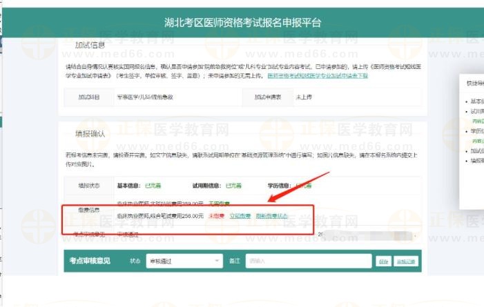Click into the 备注 remarks input field
484x307 pixels.
(308, 261)
